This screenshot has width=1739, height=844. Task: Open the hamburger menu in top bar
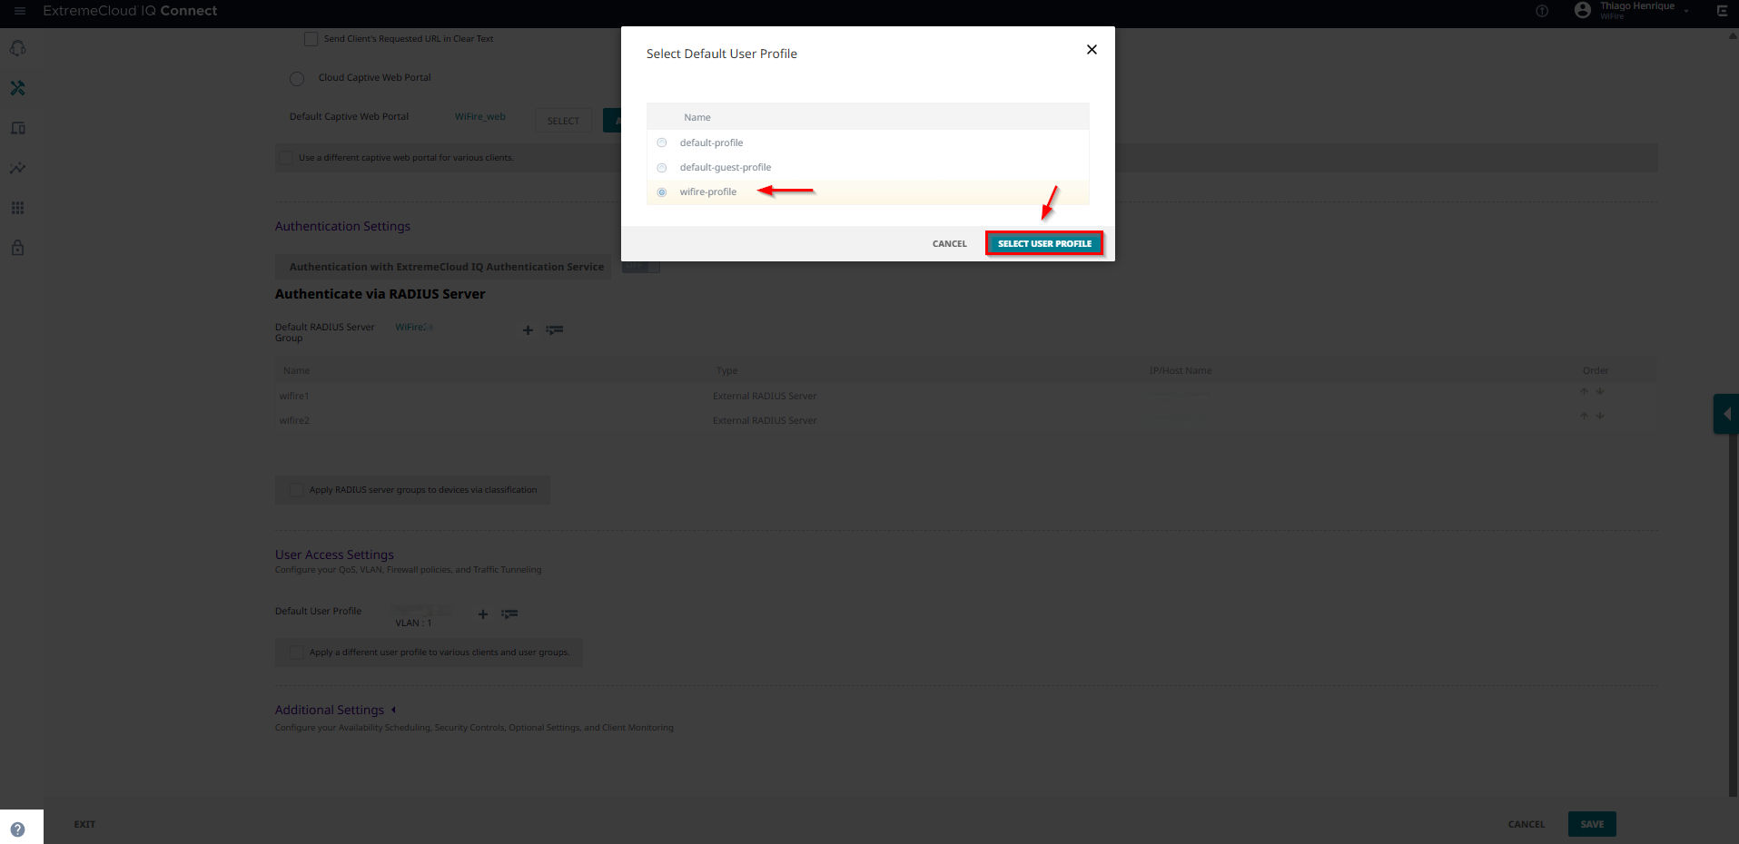(19, 11)
